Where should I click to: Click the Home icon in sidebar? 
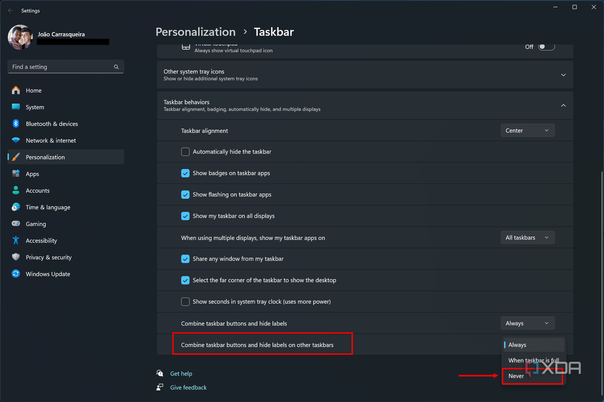point(16,90)
